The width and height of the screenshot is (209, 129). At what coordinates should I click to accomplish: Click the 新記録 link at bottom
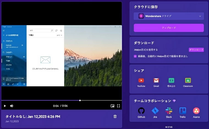[x=169, y=127]
